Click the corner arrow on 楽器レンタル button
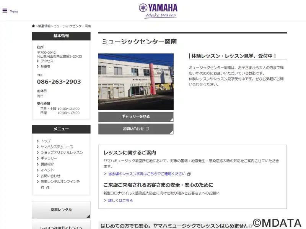The image size is (306, 229). tap(88, 216)
